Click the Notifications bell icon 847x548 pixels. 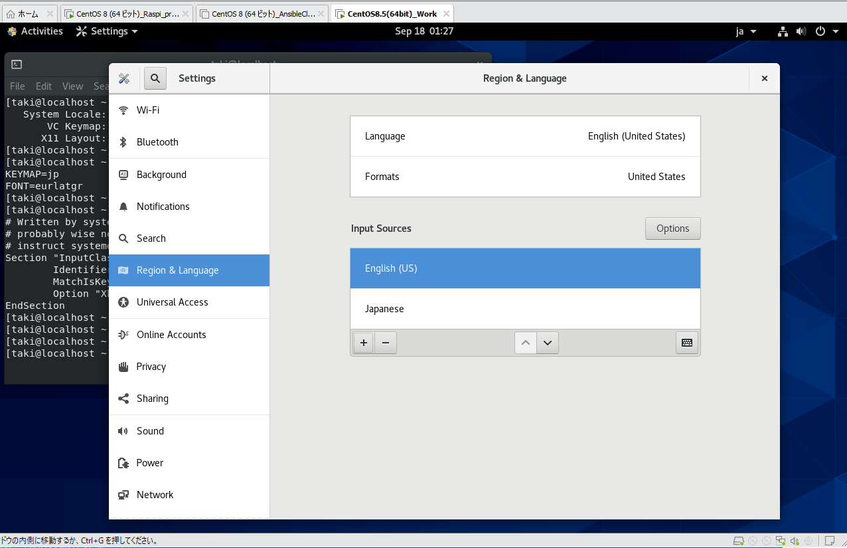[x=123, y=207]
